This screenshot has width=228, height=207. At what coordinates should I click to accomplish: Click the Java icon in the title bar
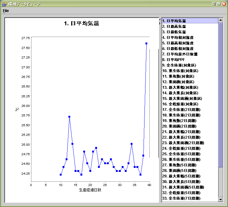tap(4, 4)
